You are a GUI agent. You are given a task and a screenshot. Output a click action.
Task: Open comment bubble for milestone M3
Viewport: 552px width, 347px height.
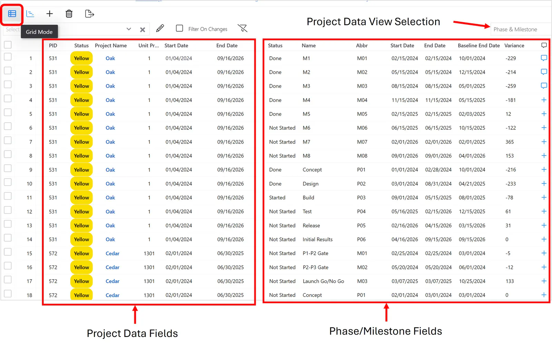pos(544,86)
